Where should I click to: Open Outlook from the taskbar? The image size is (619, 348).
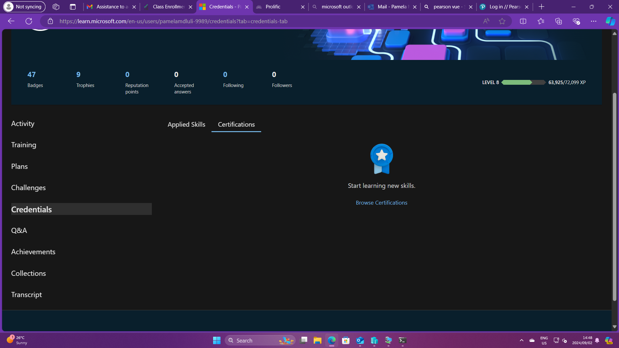pyautogui.click(x=360, y=340)
